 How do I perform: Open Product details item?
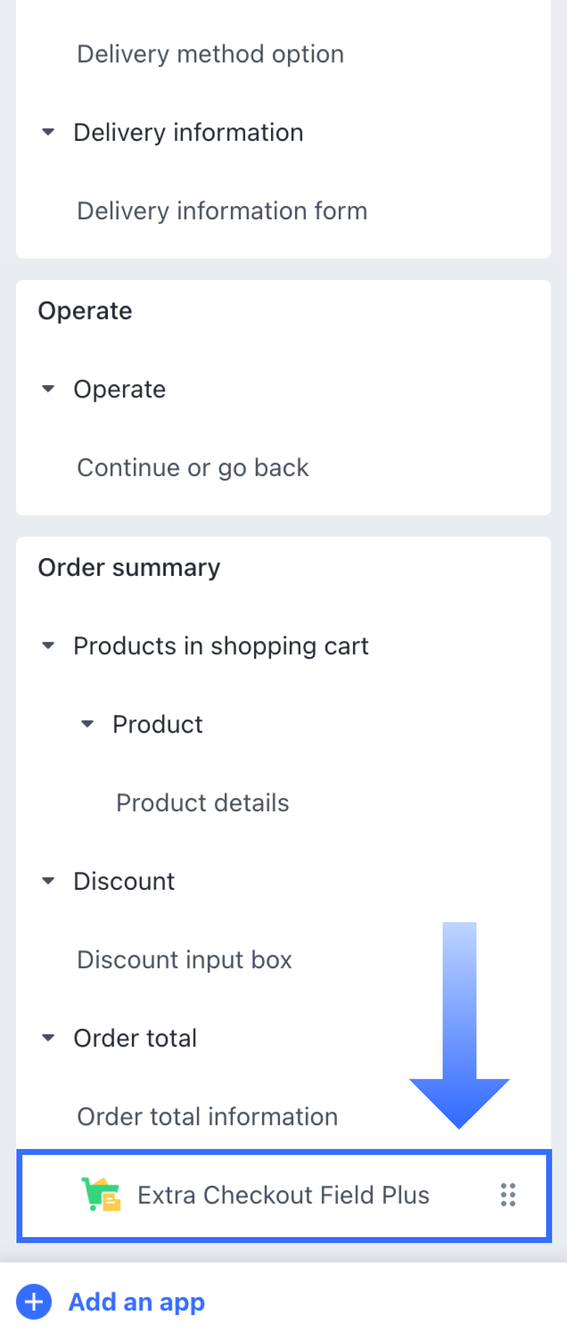point(202,803)
